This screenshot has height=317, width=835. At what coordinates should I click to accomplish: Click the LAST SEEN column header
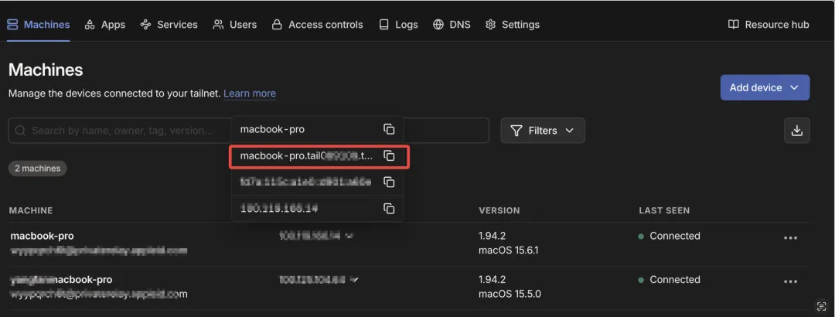[664, 210]
